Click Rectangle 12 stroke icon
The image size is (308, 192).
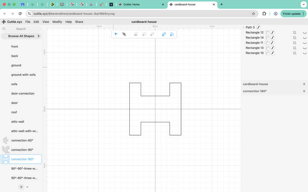tap(273, 32)
